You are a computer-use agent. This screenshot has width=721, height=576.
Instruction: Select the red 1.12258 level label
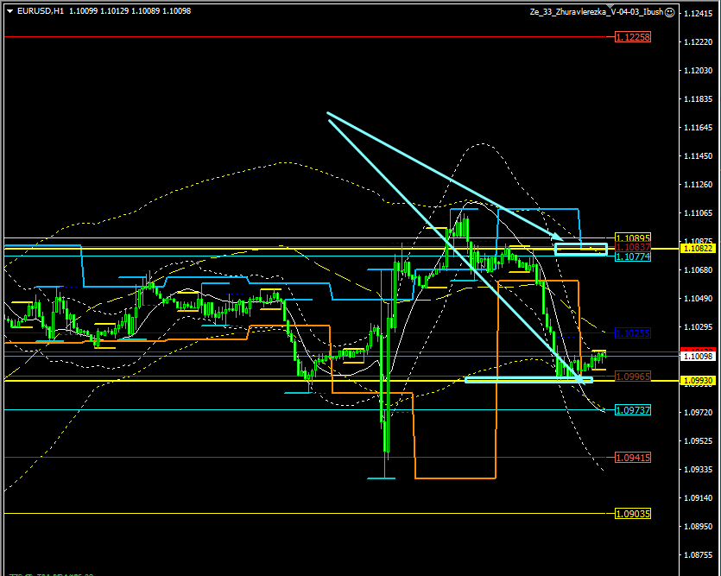(x=633, y=37)
